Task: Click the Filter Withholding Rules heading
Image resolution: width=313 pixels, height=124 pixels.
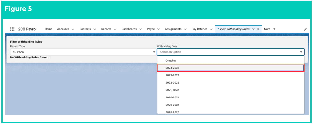Action: [x=26, y=42]
